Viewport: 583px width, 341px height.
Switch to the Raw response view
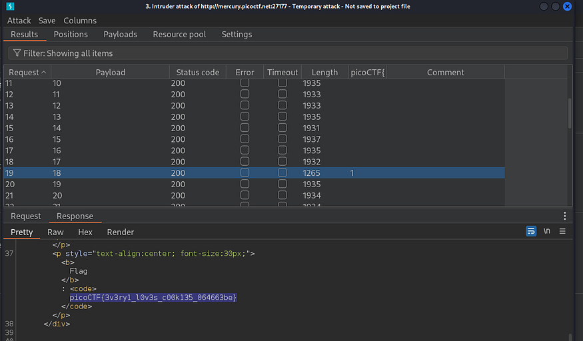click(55, 232)
